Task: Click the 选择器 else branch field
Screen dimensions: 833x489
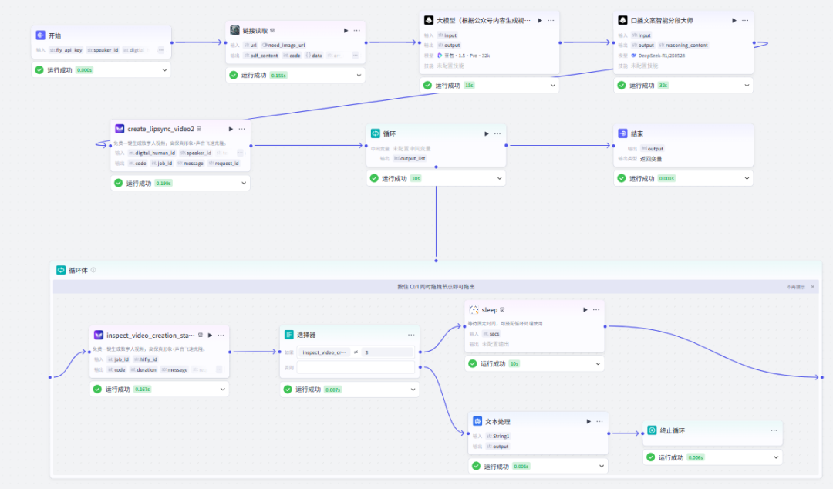Action: tap(356, 367)
